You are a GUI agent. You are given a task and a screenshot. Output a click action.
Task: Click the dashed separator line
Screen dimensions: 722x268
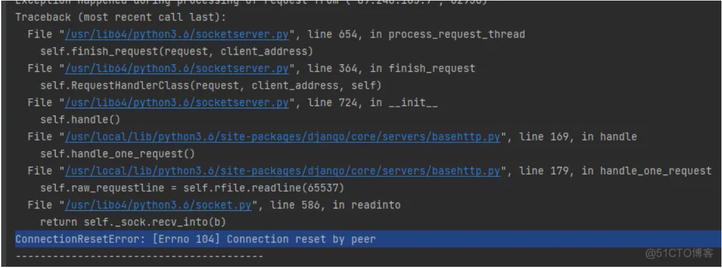pos(139,256)
